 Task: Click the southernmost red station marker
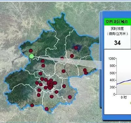47,109
